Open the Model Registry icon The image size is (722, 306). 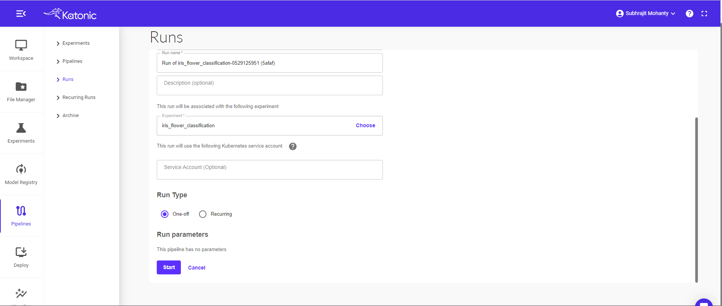pos(21,169)
